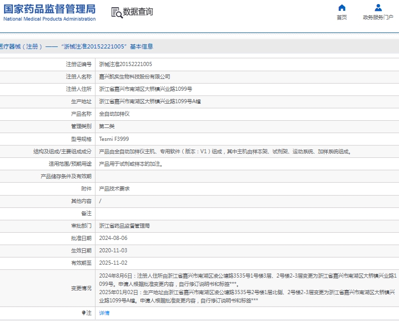The height and width of the screenshot is (323, 399).
Task: Click effective date 2020-11-03
Action: [x=113, y=251]
